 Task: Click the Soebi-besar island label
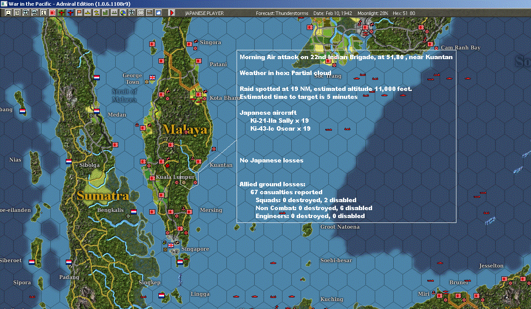pos(336,260)
